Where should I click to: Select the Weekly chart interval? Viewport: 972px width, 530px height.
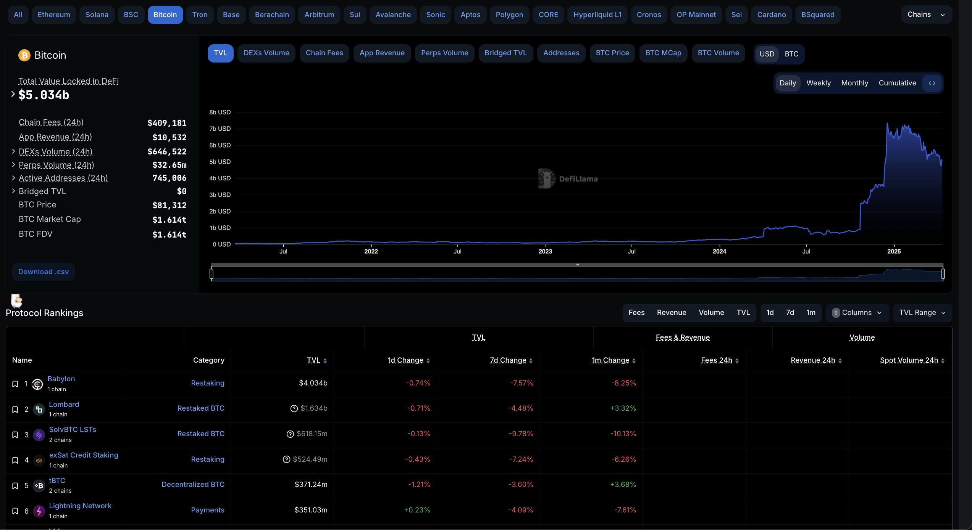coord(819,83)
